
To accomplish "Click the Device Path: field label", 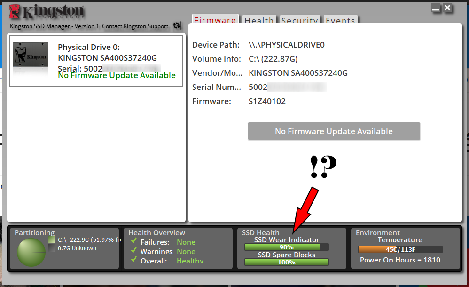I will tap(216, 45).
